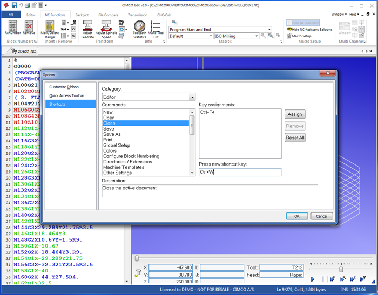Switch to the CNC-Calc ribbon tab
Viewport: 378px width, 295px height.
click(x=164, y=15)
